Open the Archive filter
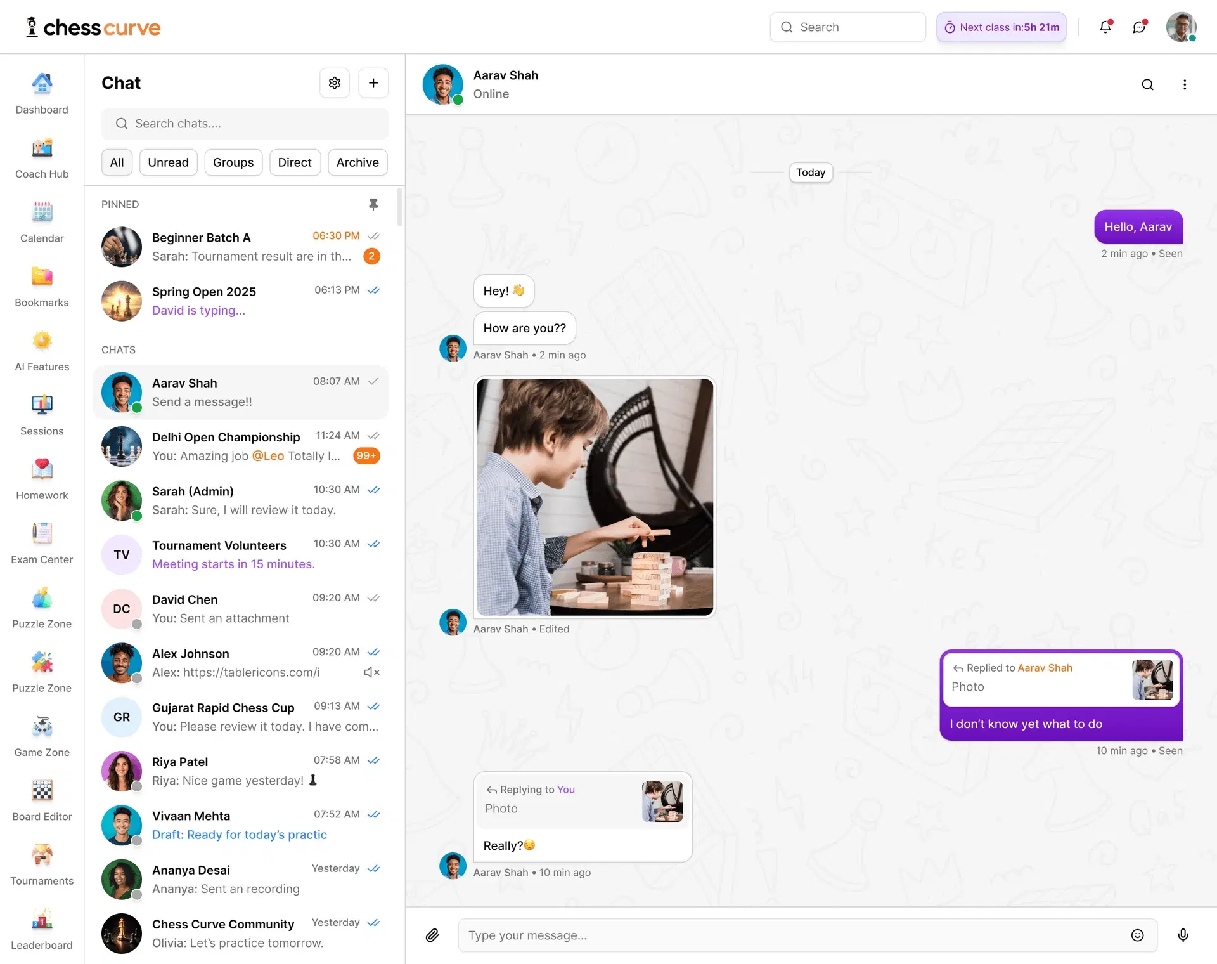 (x=357, y=162)
